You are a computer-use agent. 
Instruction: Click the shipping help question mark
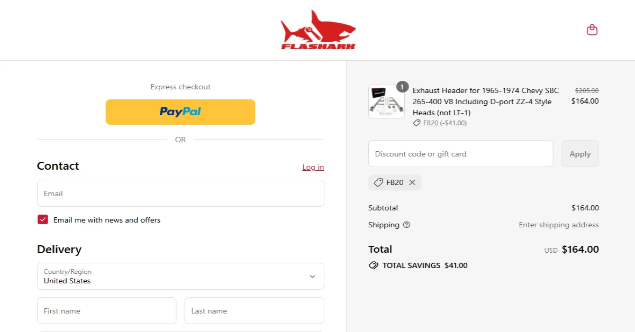[406, 225]
